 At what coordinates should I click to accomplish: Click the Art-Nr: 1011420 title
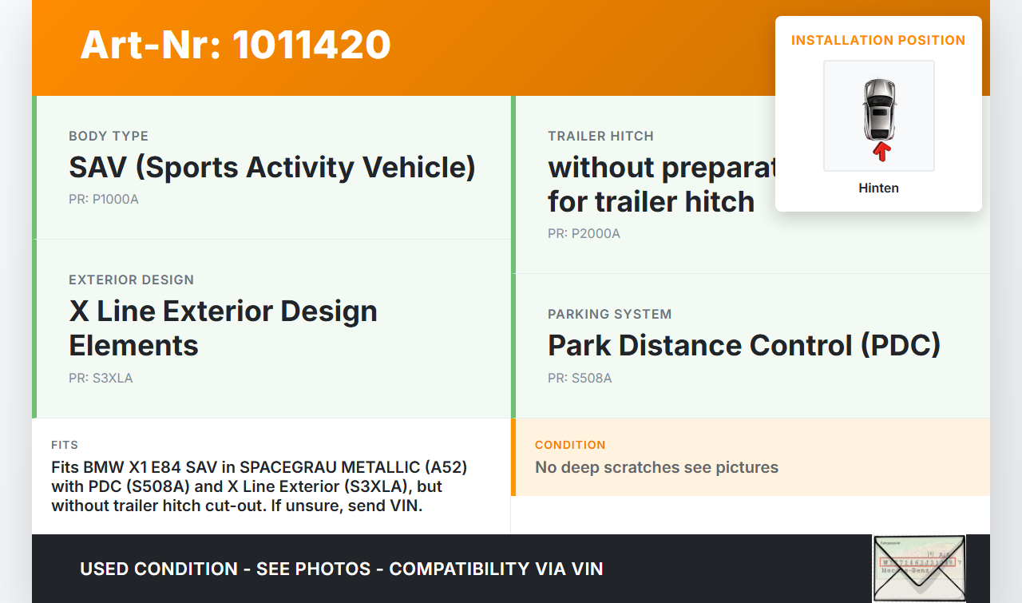(236, 45)
